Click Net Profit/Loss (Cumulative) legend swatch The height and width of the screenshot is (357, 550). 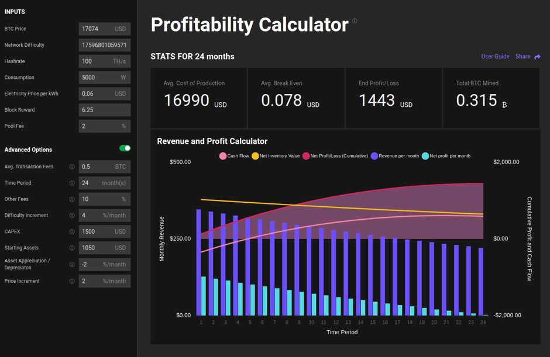(306, 156)
